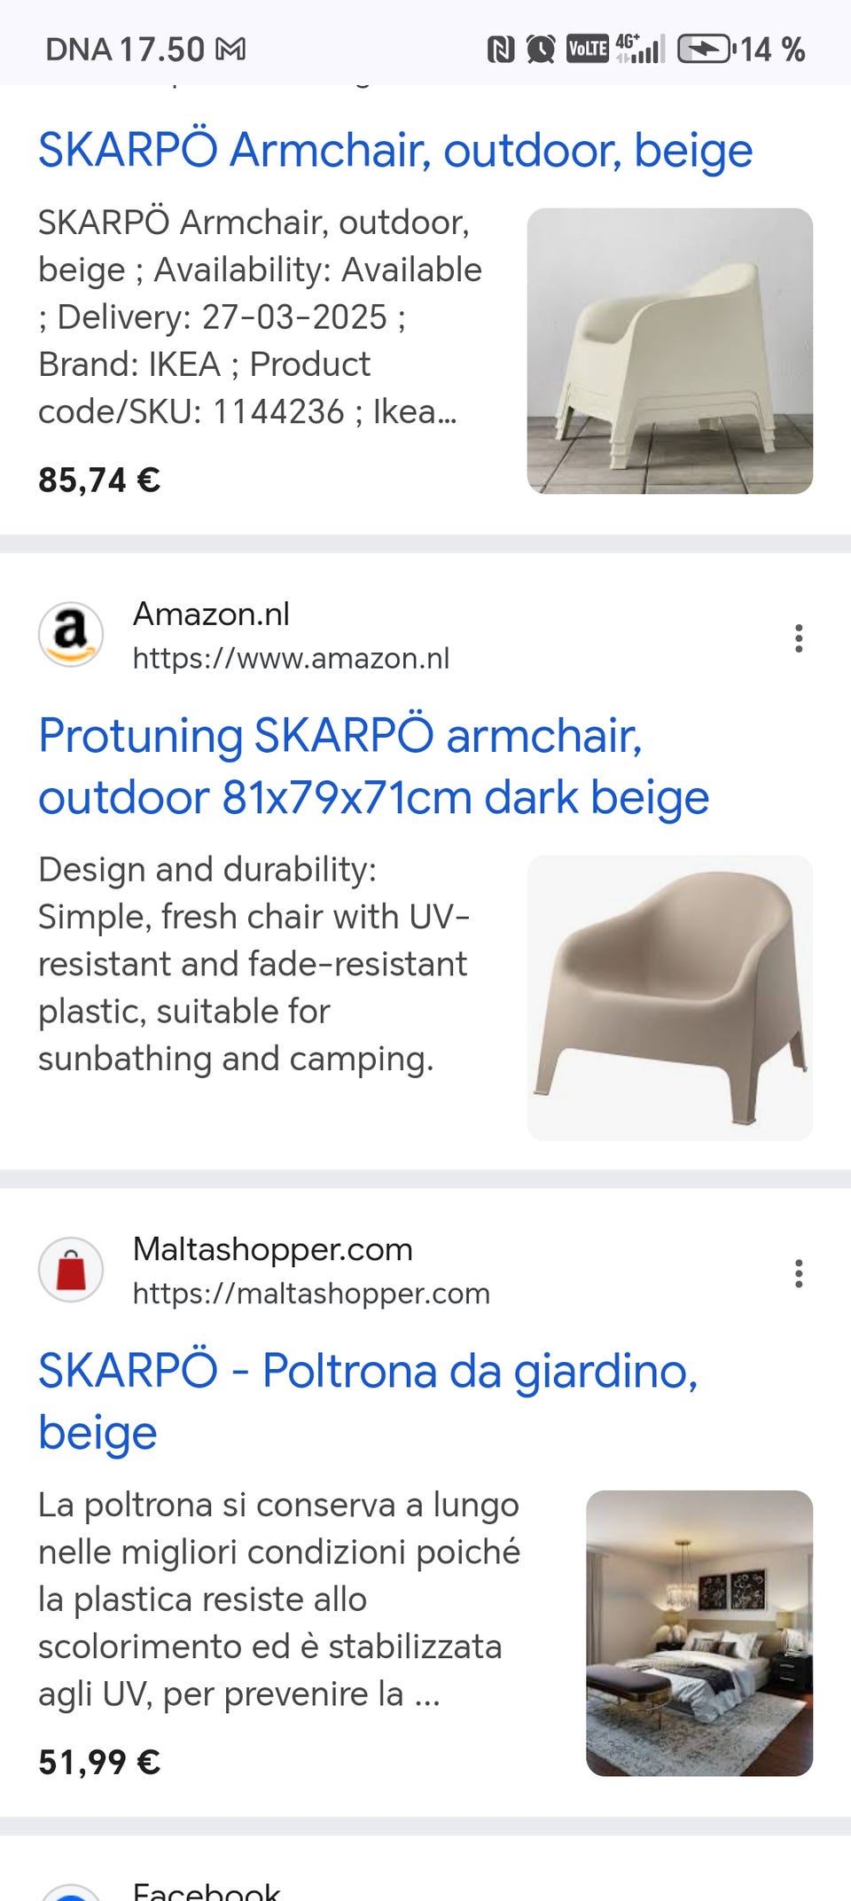
Task: Open Protuning SKARPÖ armchair Amazon link
Action: pyautogui.click(x=373, y=766)
